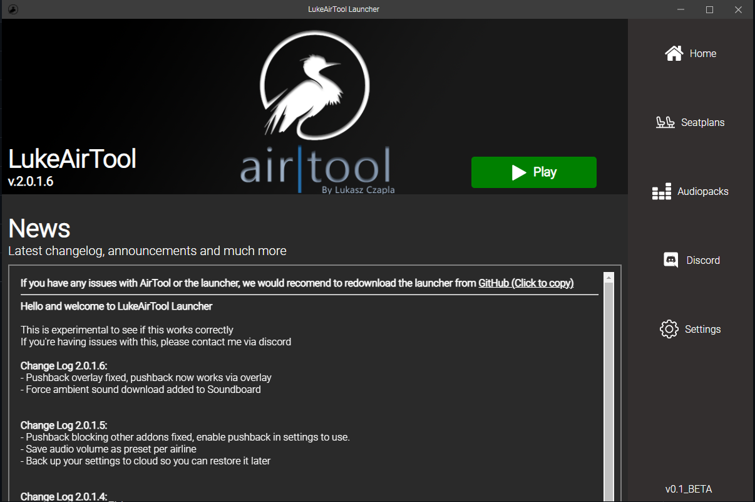Open the GitHub link to copy it
Screen dimensions: 755x502
point(526,283)
